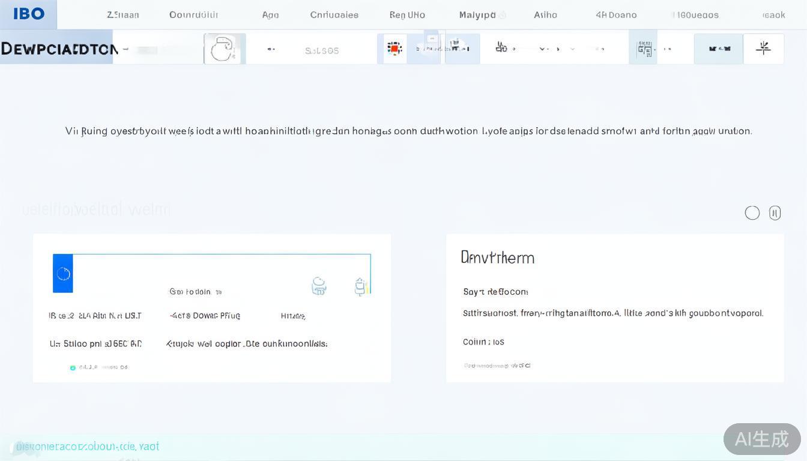Open the Rep UHo menu item

407,15
